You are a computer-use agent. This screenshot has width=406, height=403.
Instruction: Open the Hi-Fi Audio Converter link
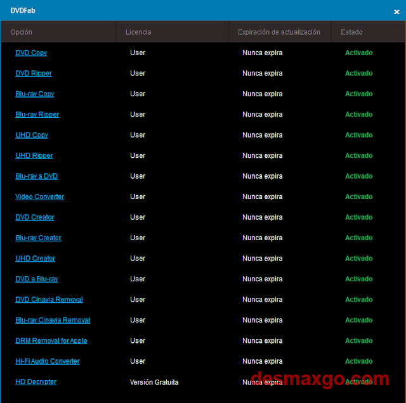(x=48, y=361)
